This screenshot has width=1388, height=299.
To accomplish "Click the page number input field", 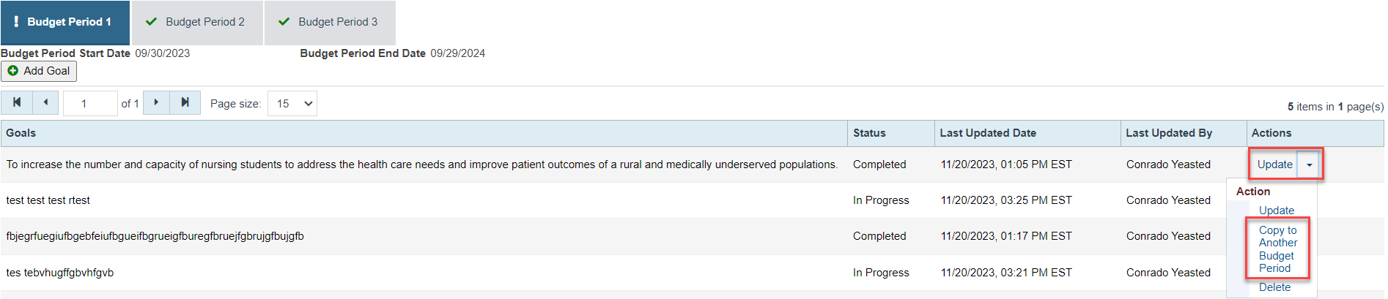I will click(90, 104).
